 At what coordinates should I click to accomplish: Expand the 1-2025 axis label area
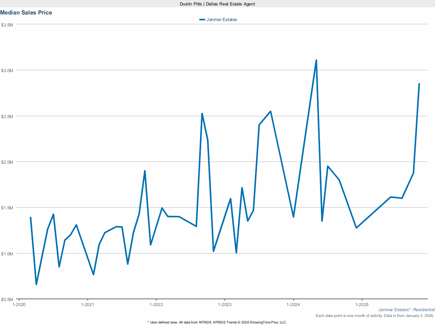361,305
